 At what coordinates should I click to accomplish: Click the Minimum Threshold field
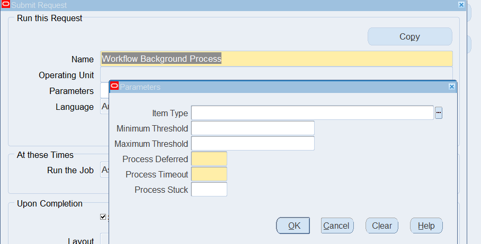(253, 128)
